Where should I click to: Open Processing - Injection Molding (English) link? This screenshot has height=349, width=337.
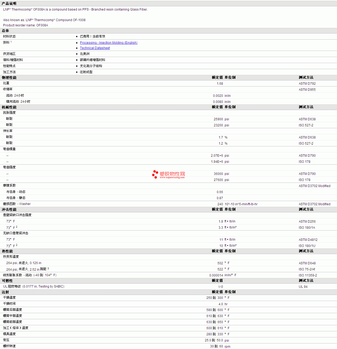pyautogui.click(x=109, y=43)
